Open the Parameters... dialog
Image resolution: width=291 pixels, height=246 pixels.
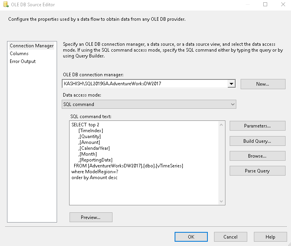click(x=257, y=126)
